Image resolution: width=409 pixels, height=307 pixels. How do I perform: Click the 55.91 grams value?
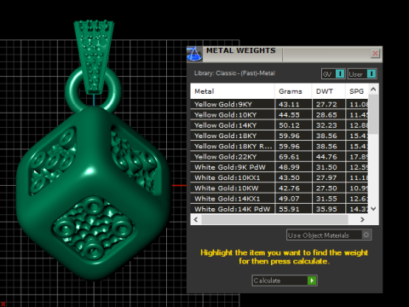point(289,209)
